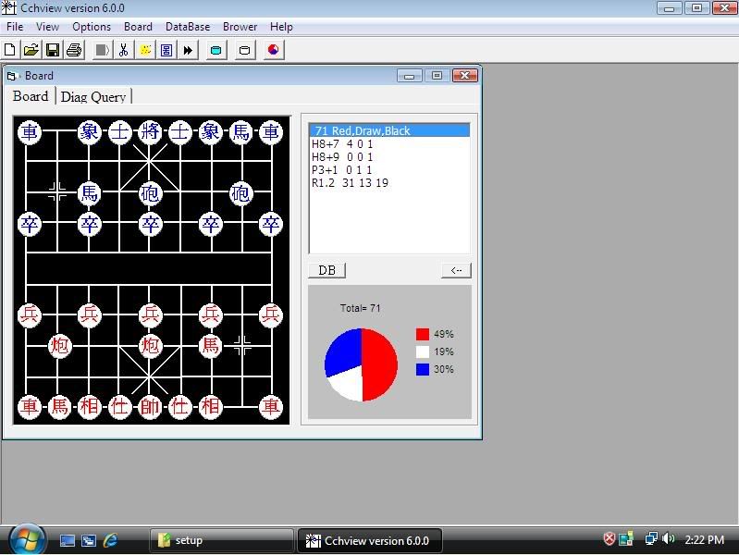The image size is (739, 555).
Task: Click the DB button
Action: [x=327, y=270]
